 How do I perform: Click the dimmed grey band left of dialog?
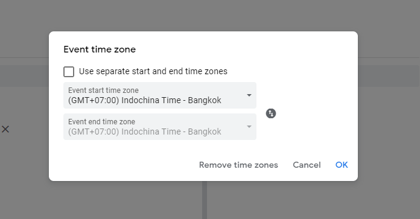(x=24, y=76)
